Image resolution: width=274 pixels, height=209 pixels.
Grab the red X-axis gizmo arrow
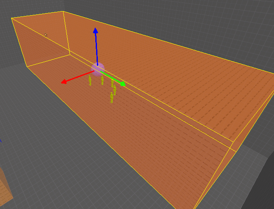pyautogui.click(x=78, y=77)
